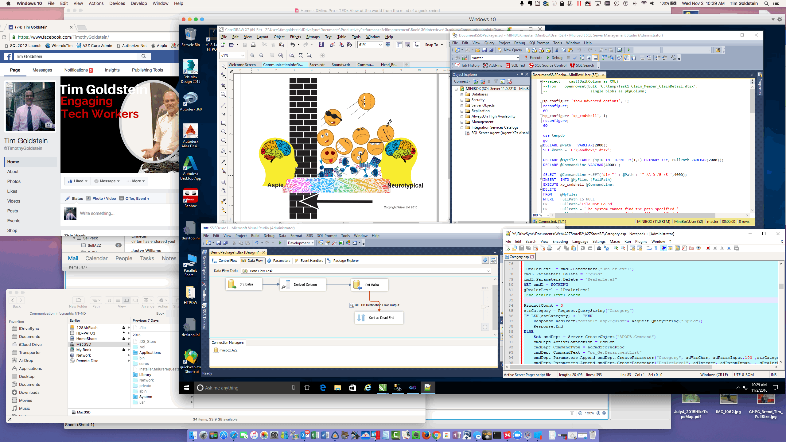
Task: Open Facebook Publishing Tools
Action: (x=147, y=70)
